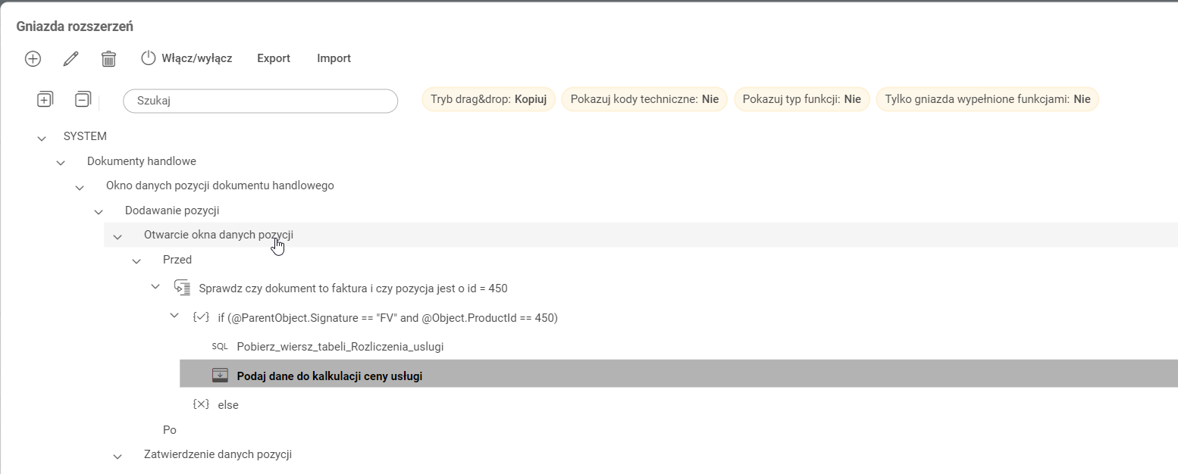Click the trash delete icon
Screen dimensions: 1178x474
(108, 58)
